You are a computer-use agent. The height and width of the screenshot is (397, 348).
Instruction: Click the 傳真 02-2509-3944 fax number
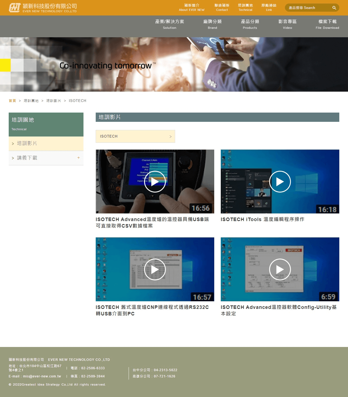click(x=93, y=376)
